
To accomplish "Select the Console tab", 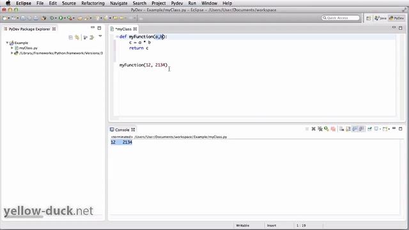I will pyautogui.click(x=122, y=130).
